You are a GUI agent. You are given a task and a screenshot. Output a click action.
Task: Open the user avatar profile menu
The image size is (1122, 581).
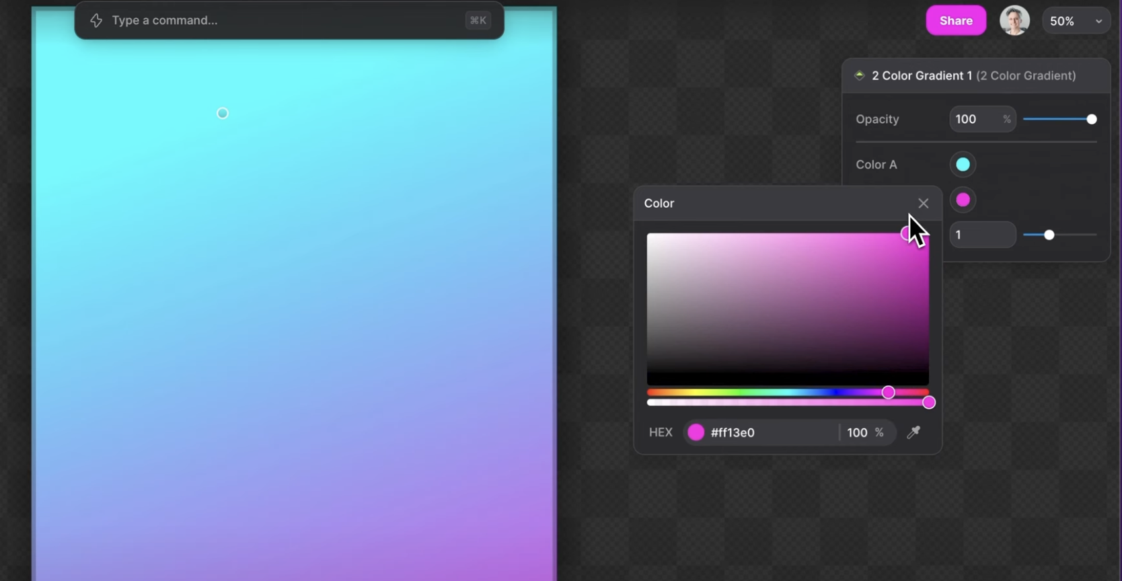coord(1014,21)
